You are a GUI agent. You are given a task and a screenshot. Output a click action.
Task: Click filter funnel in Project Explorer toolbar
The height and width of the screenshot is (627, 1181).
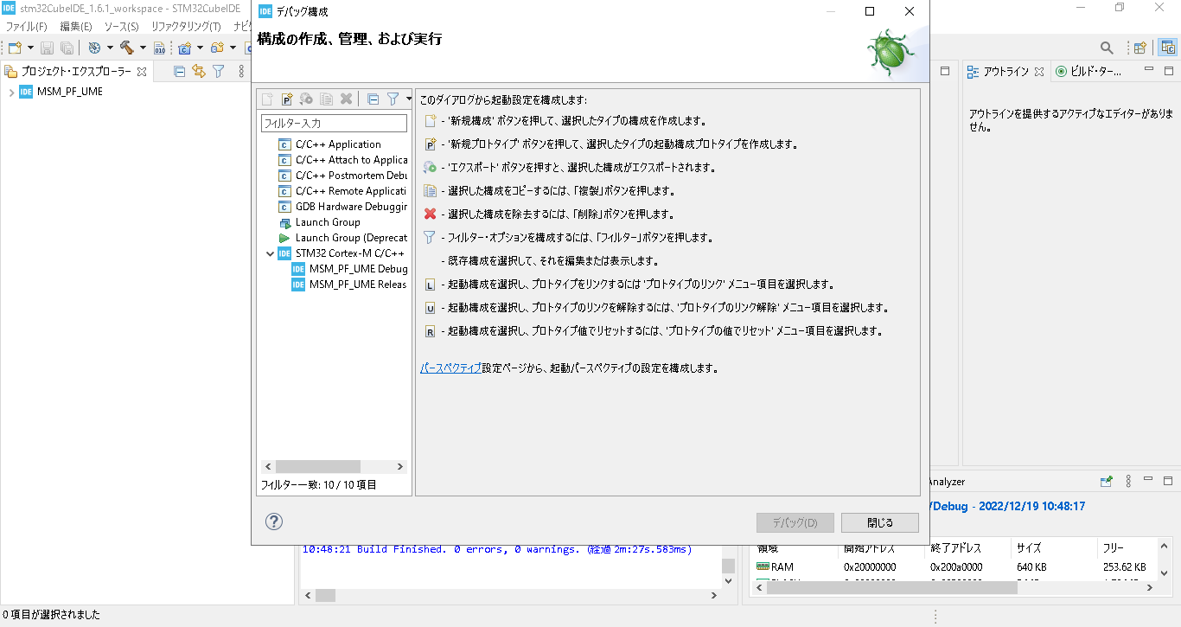point(219,72)
